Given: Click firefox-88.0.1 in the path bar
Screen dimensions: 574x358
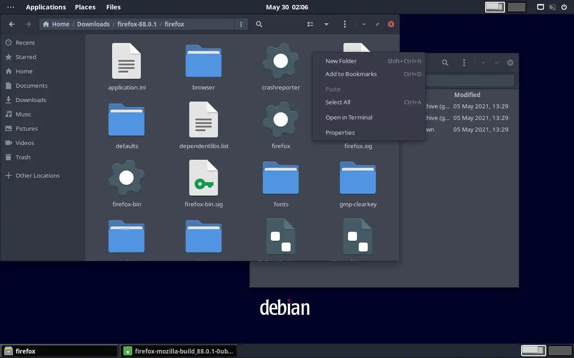Looking at the screenshot, I should point(137,24).
